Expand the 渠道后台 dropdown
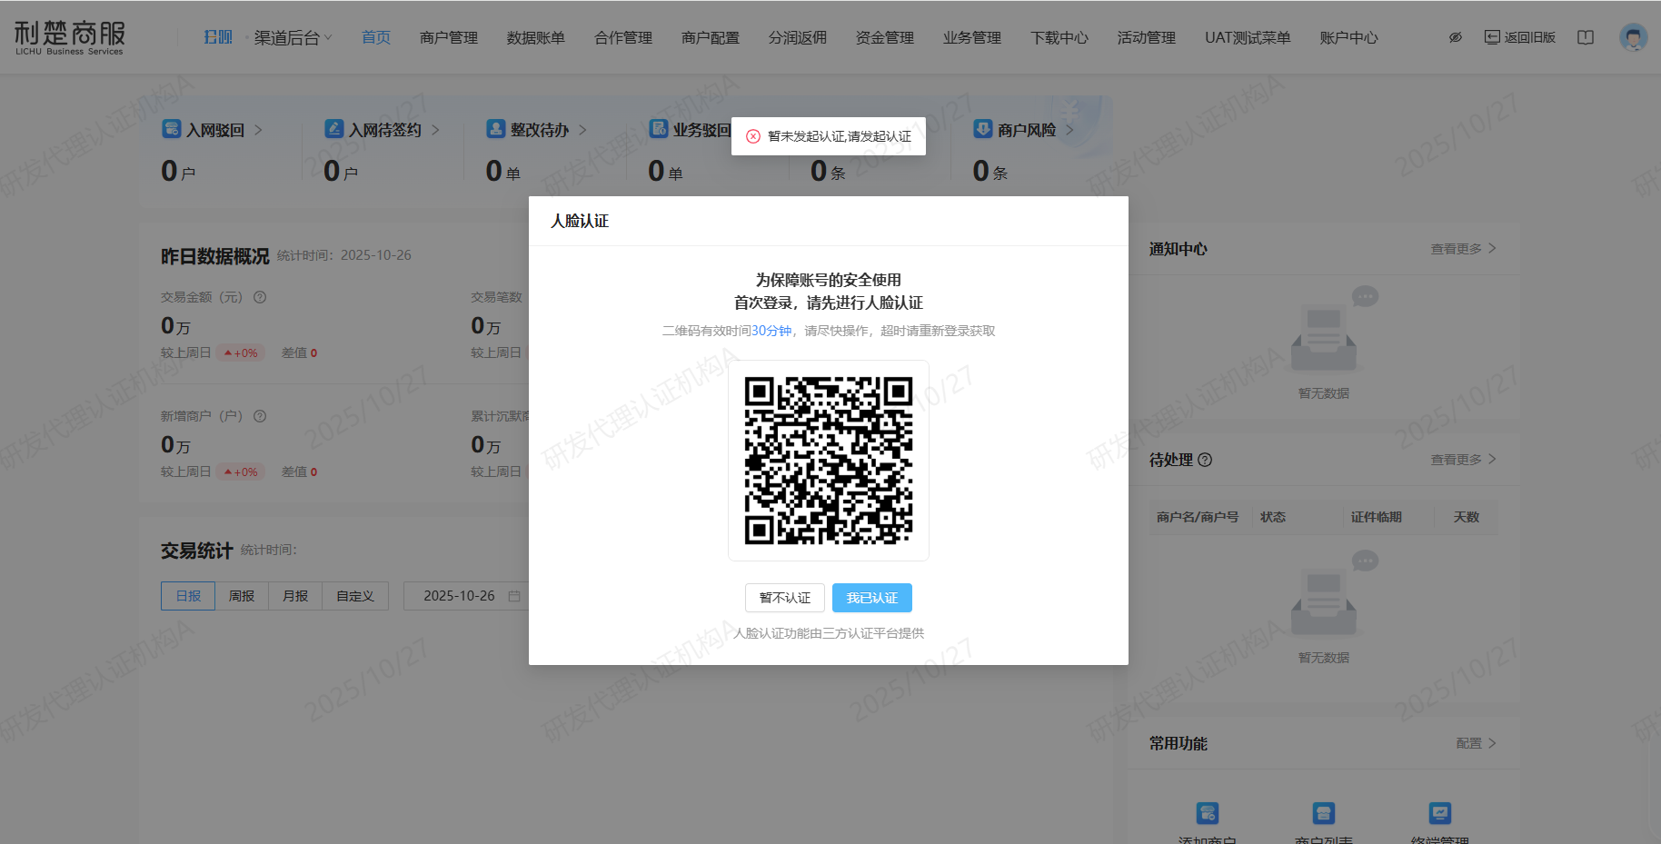The width and height of the screenshot is (1661, 844). [293, 37]
